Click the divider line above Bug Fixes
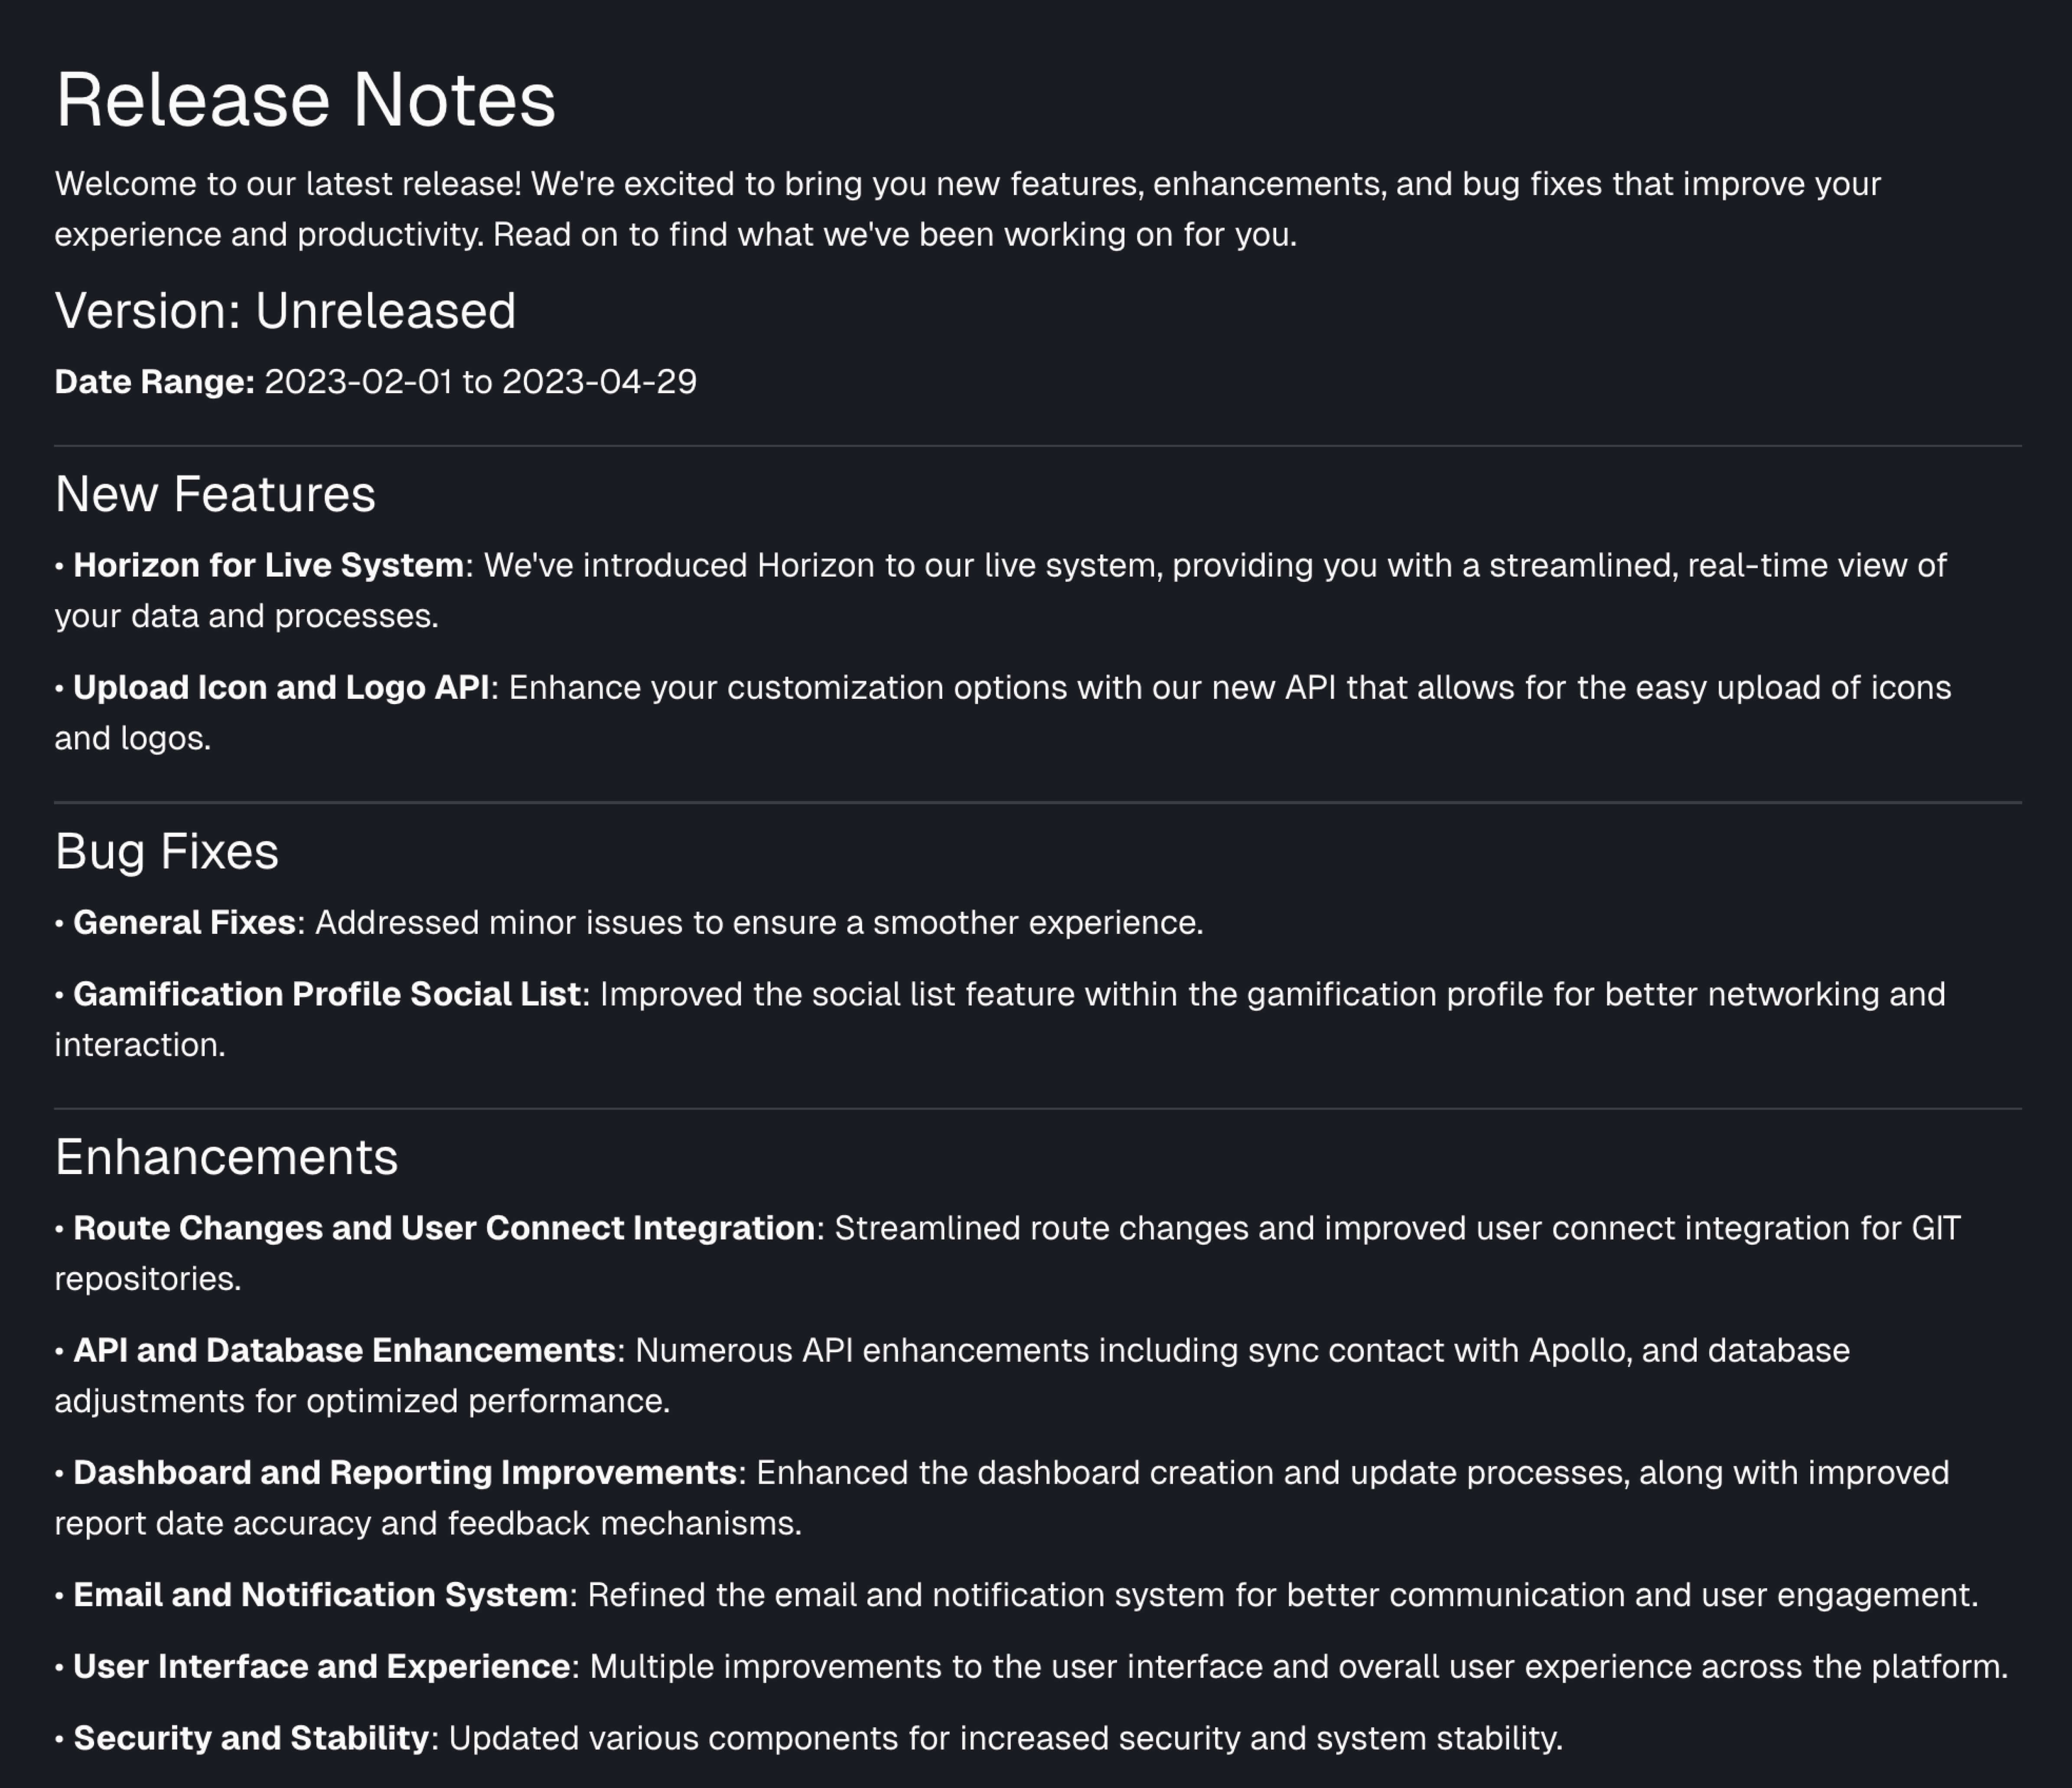The height and width of the screenshot is (1788, 2072). (x=1037, y=802)
